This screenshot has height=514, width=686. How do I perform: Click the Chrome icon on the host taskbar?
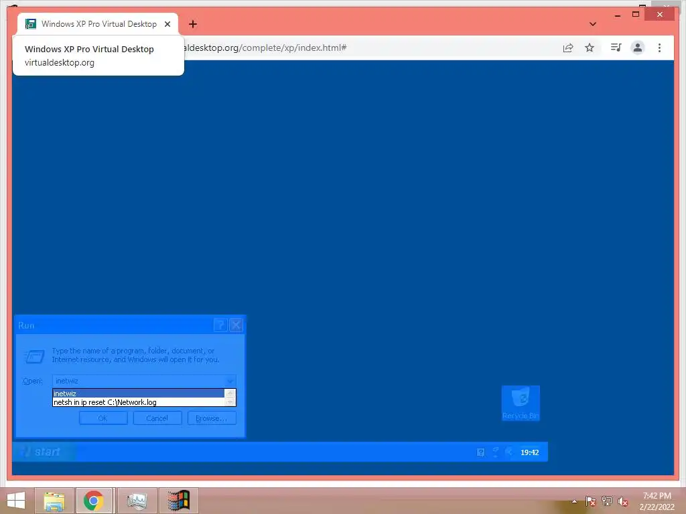coord(94,501)
